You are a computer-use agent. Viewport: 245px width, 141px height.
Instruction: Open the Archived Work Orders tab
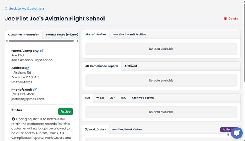click(127, 129)
